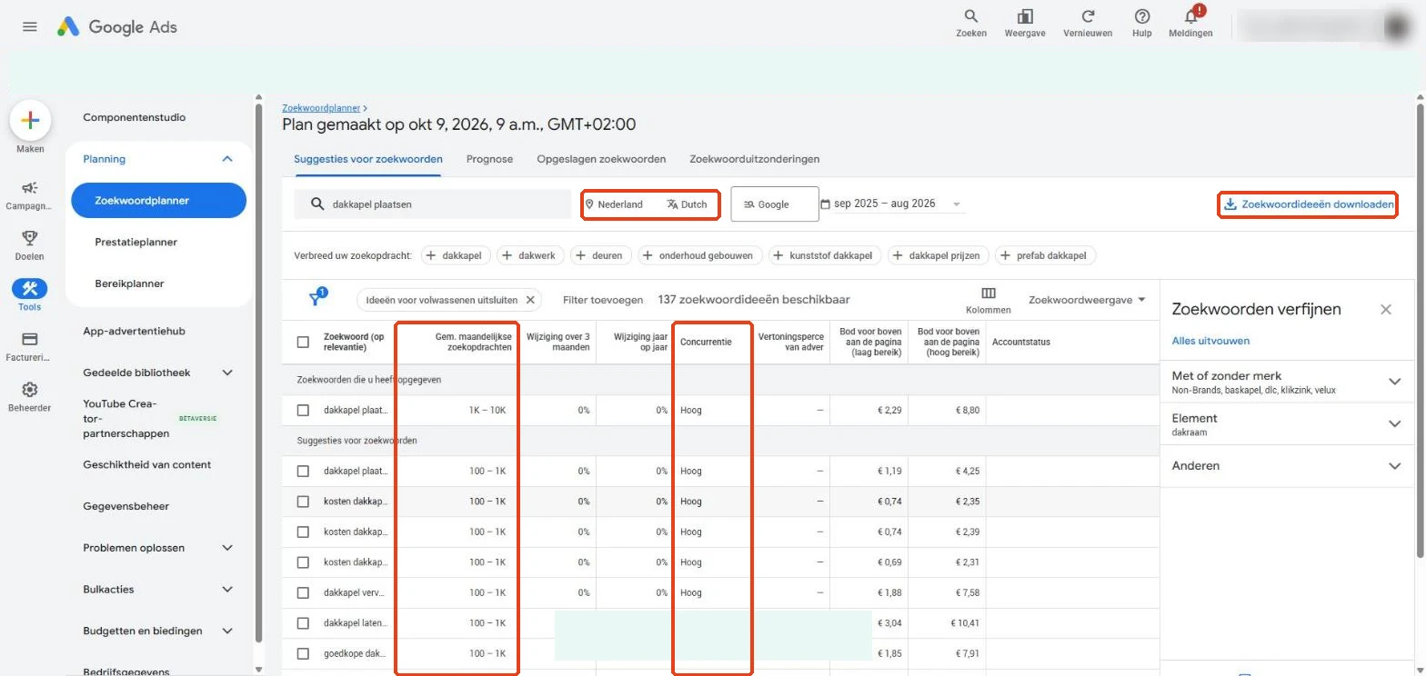Open the Zoekwoorduitzonderingen tab

[x=755, y=159]
